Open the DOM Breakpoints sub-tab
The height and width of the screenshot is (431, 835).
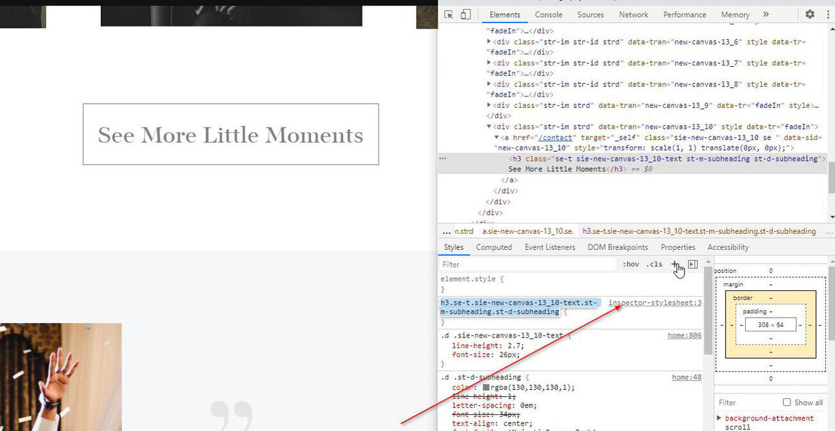(x=618, y=247)
